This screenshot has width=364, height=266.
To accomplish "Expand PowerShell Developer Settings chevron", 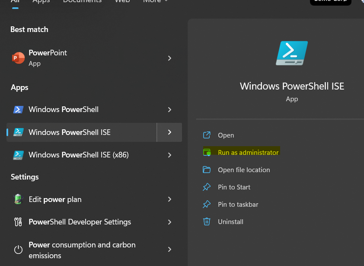I will point(170,222).
